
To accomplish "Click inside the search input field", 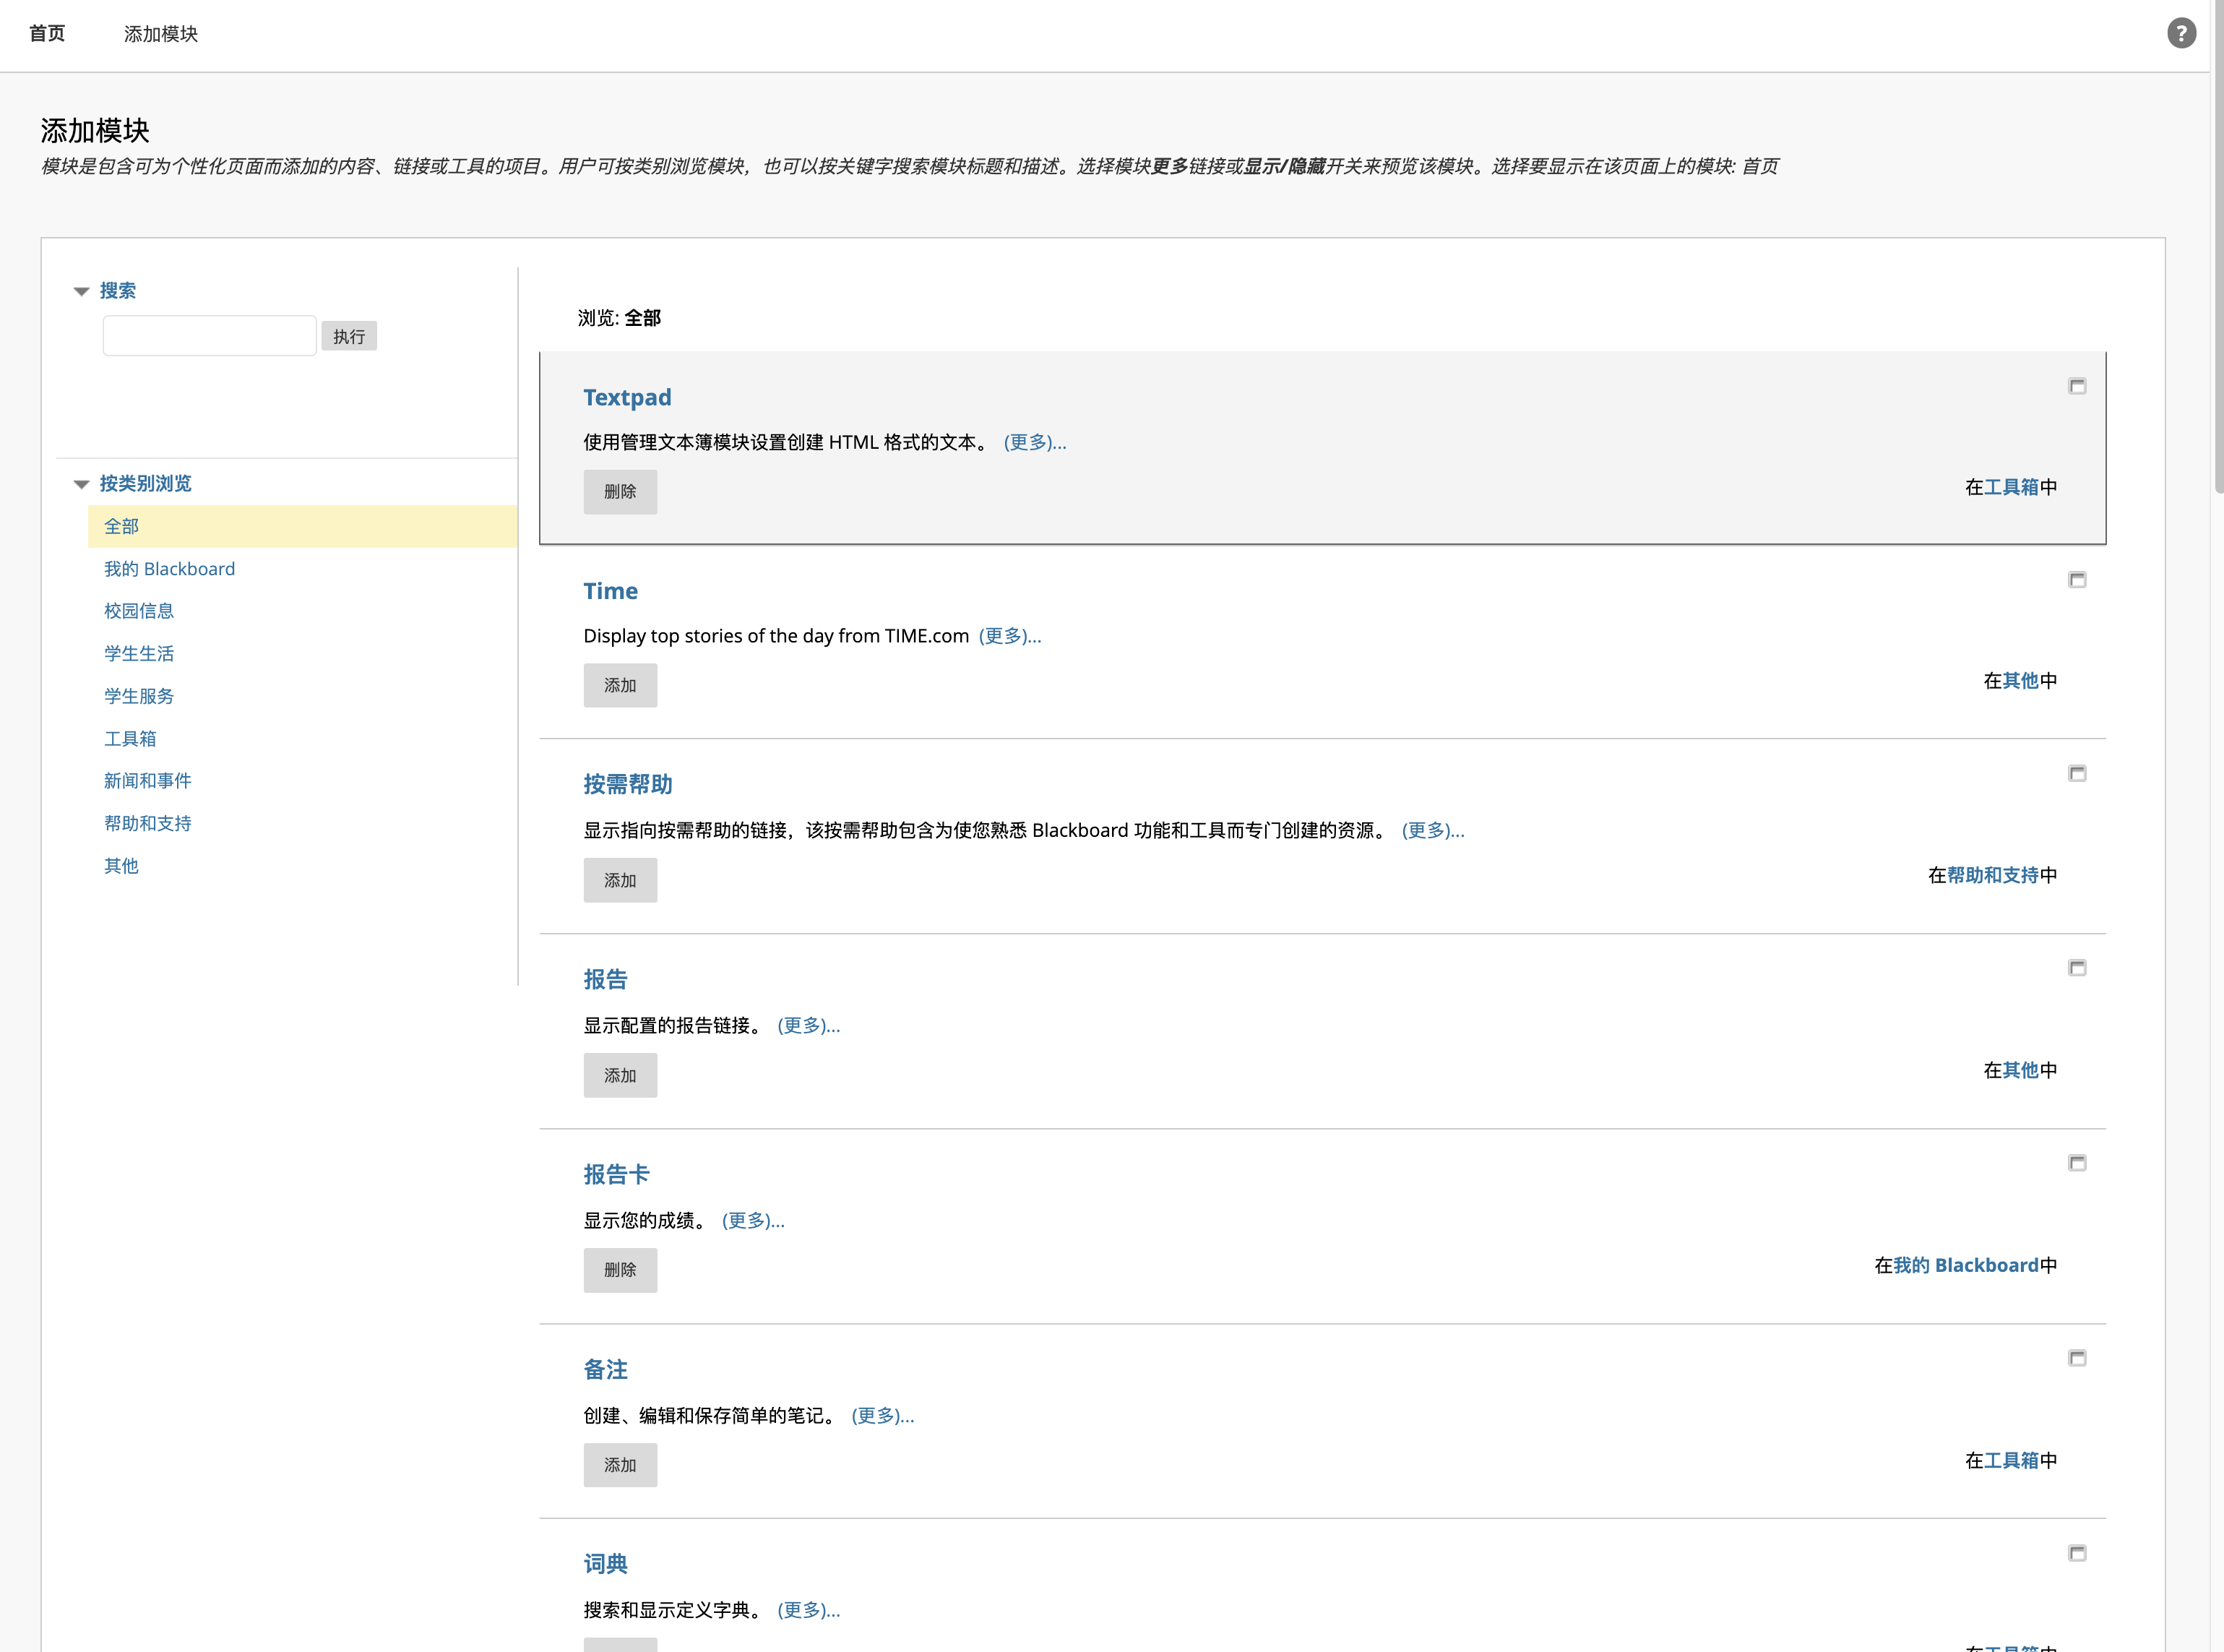I will pyautogui.click(x=210, y=334).
